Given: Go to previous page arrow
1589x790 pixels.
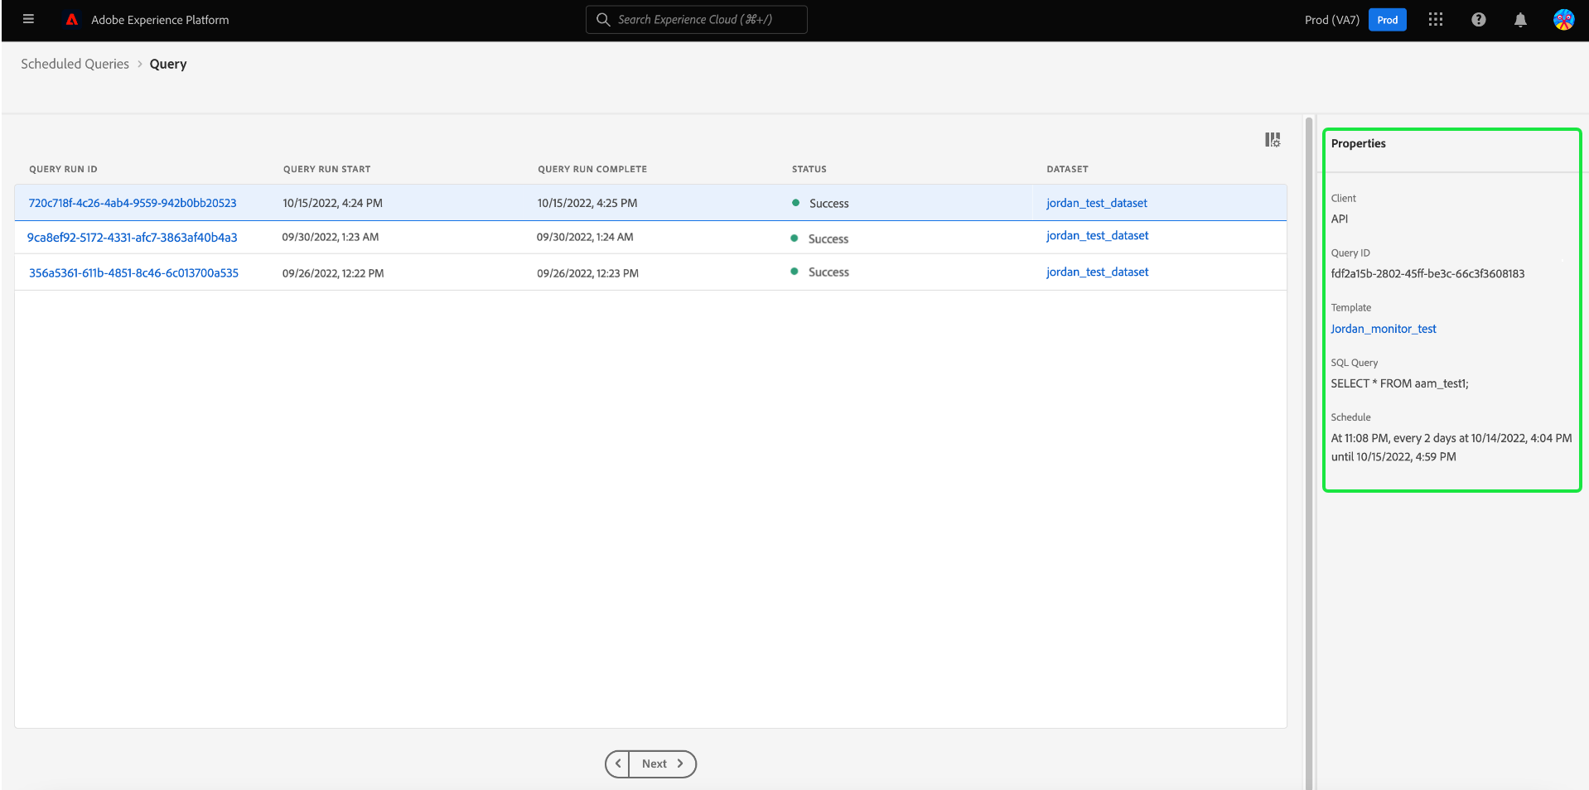Looking at the screenshot, I should click(617, 764).
